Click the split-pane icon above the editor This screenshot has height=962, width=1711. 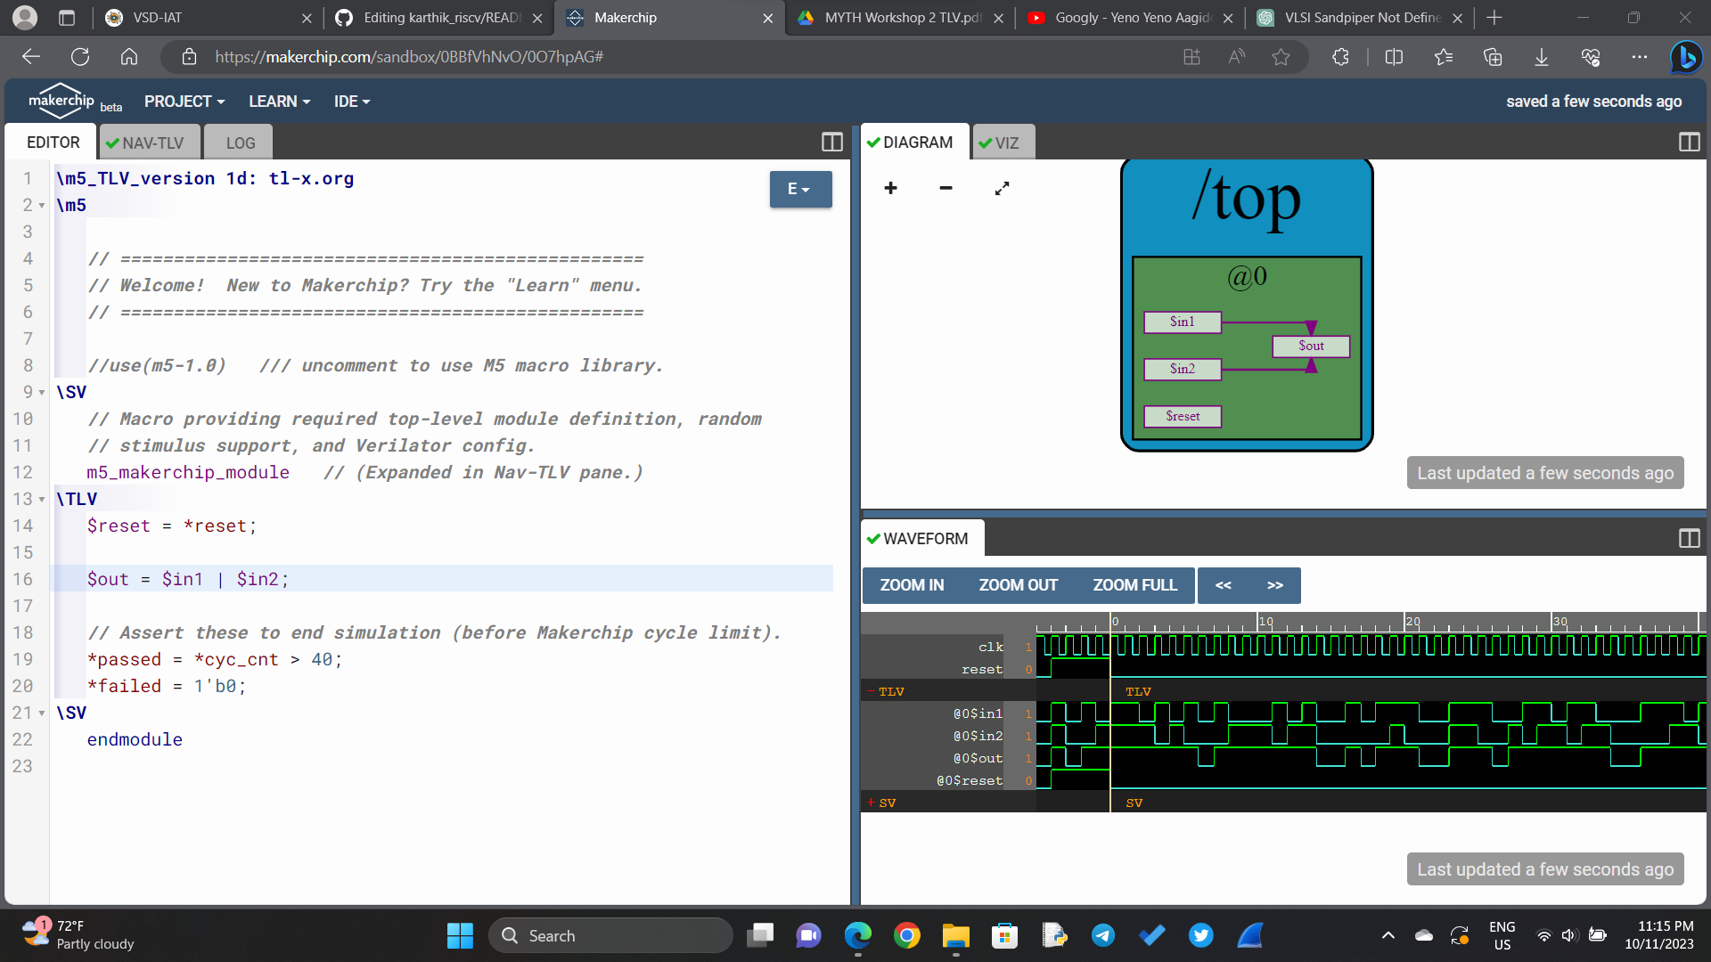(x=831, y=142)
